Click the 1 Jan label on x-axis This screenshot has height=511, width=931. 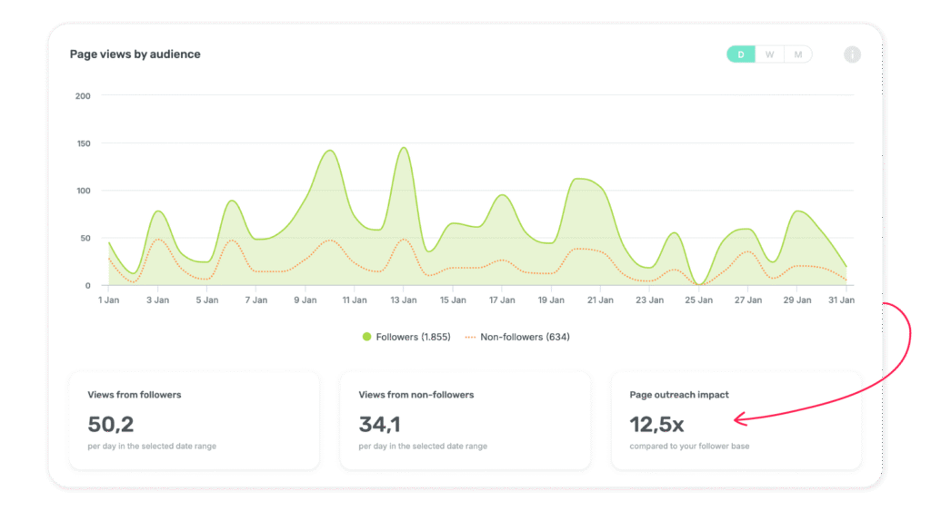[108, 300]
